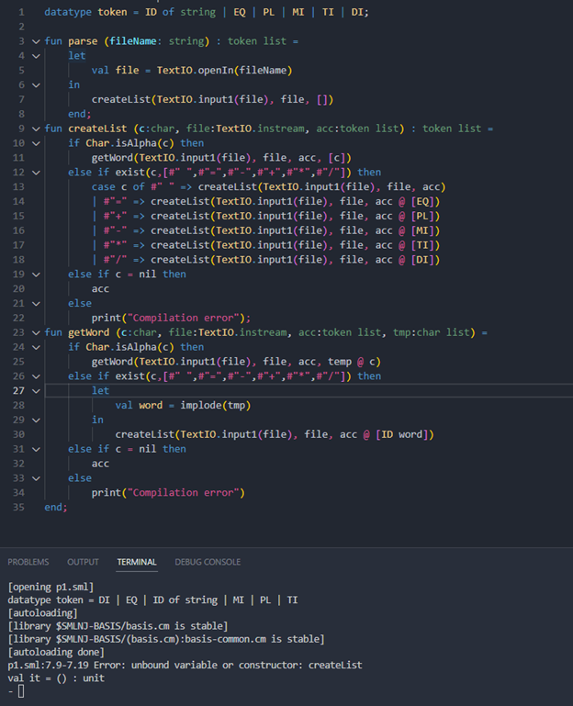The height and width of the screenshot is (706, 573).
Task: Collapse the fold chevron on line 19
Action: [x=36, y=275]
